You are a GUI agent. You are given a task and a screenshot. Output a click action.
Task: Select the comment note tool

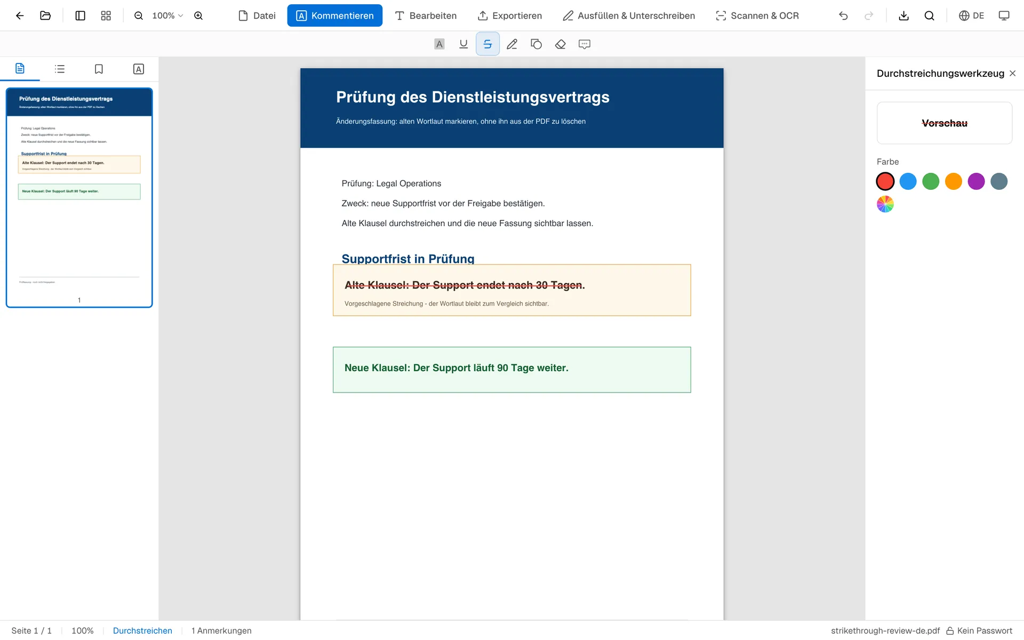pos(585,44)
